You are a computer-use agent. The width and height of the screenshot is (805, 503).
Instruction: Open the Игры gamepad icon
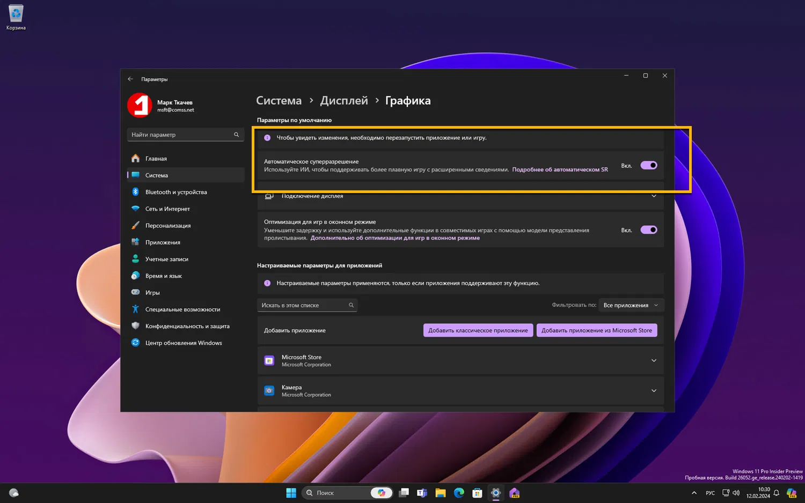click(x=135, y=292)
